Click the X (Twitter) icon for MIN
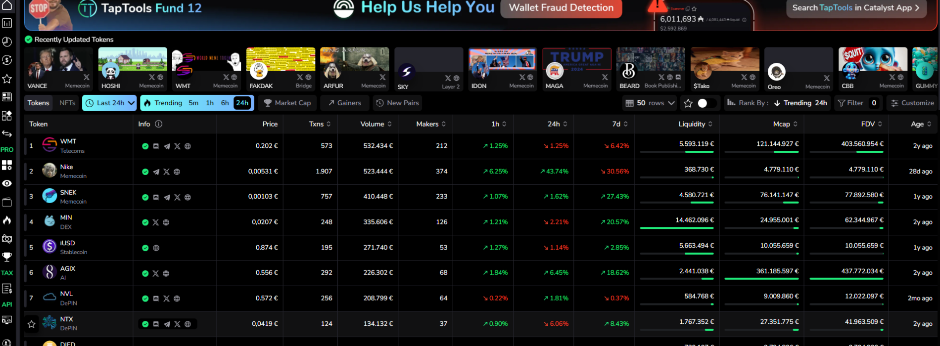The height and width of the screenshot is (346, 940). 156,222
